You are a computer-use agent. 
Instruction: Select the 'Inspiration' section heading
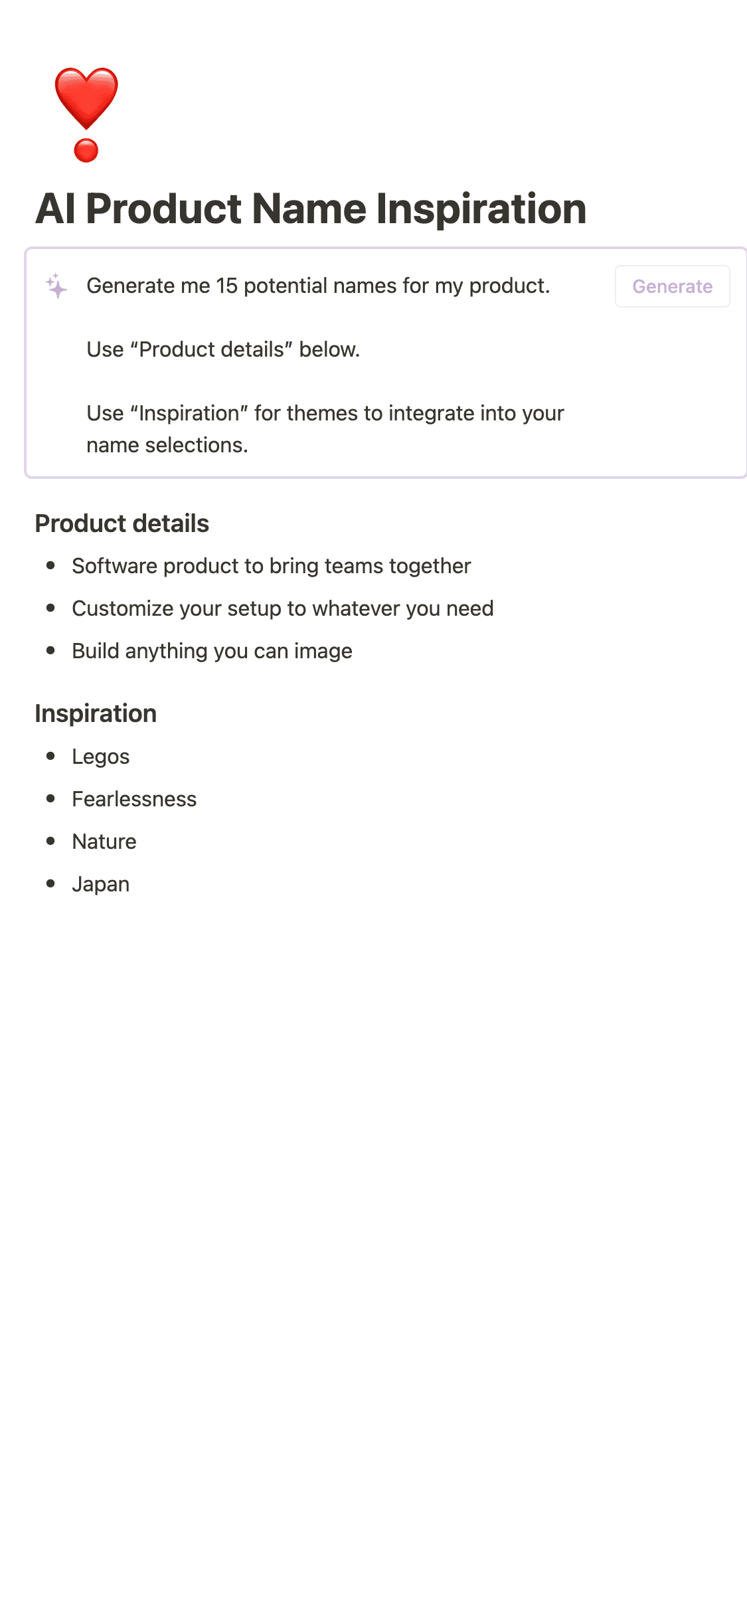click(x=96, y=713)
